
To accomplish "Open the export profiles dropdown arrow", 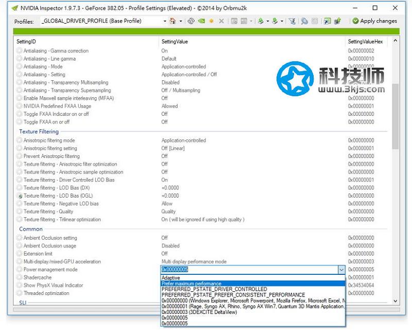I will [x=267, y=21].
